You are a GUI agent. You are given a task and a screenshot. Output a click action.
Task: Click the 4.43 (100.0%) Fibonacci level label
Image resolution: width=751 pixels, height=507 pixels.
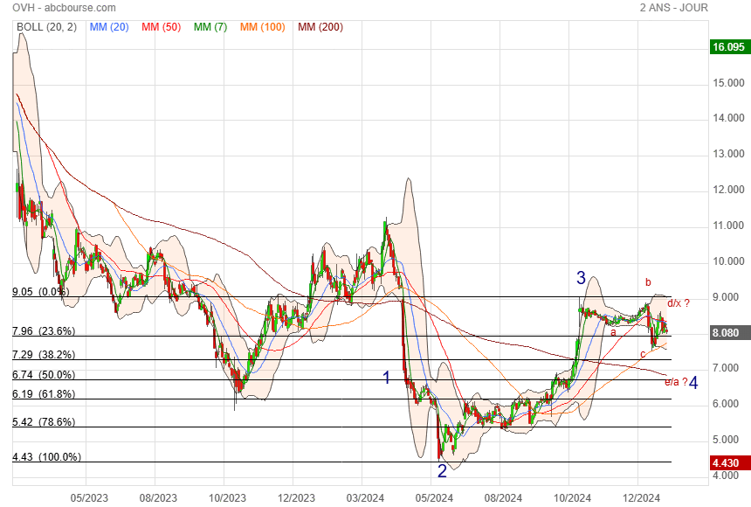pyautogui.click(x=46, y=456)
